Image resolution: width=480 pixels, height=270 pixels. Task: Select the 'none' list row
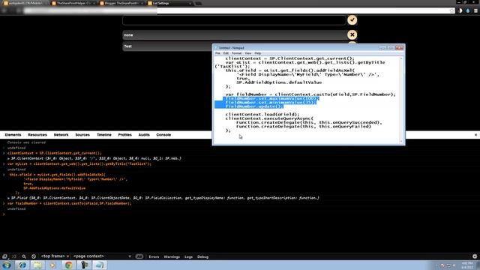[x=234, y=35]
